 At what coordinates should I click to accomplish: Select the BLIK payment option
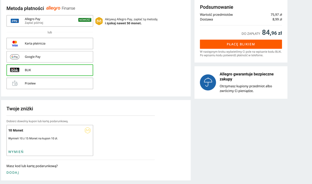(50, 70)
